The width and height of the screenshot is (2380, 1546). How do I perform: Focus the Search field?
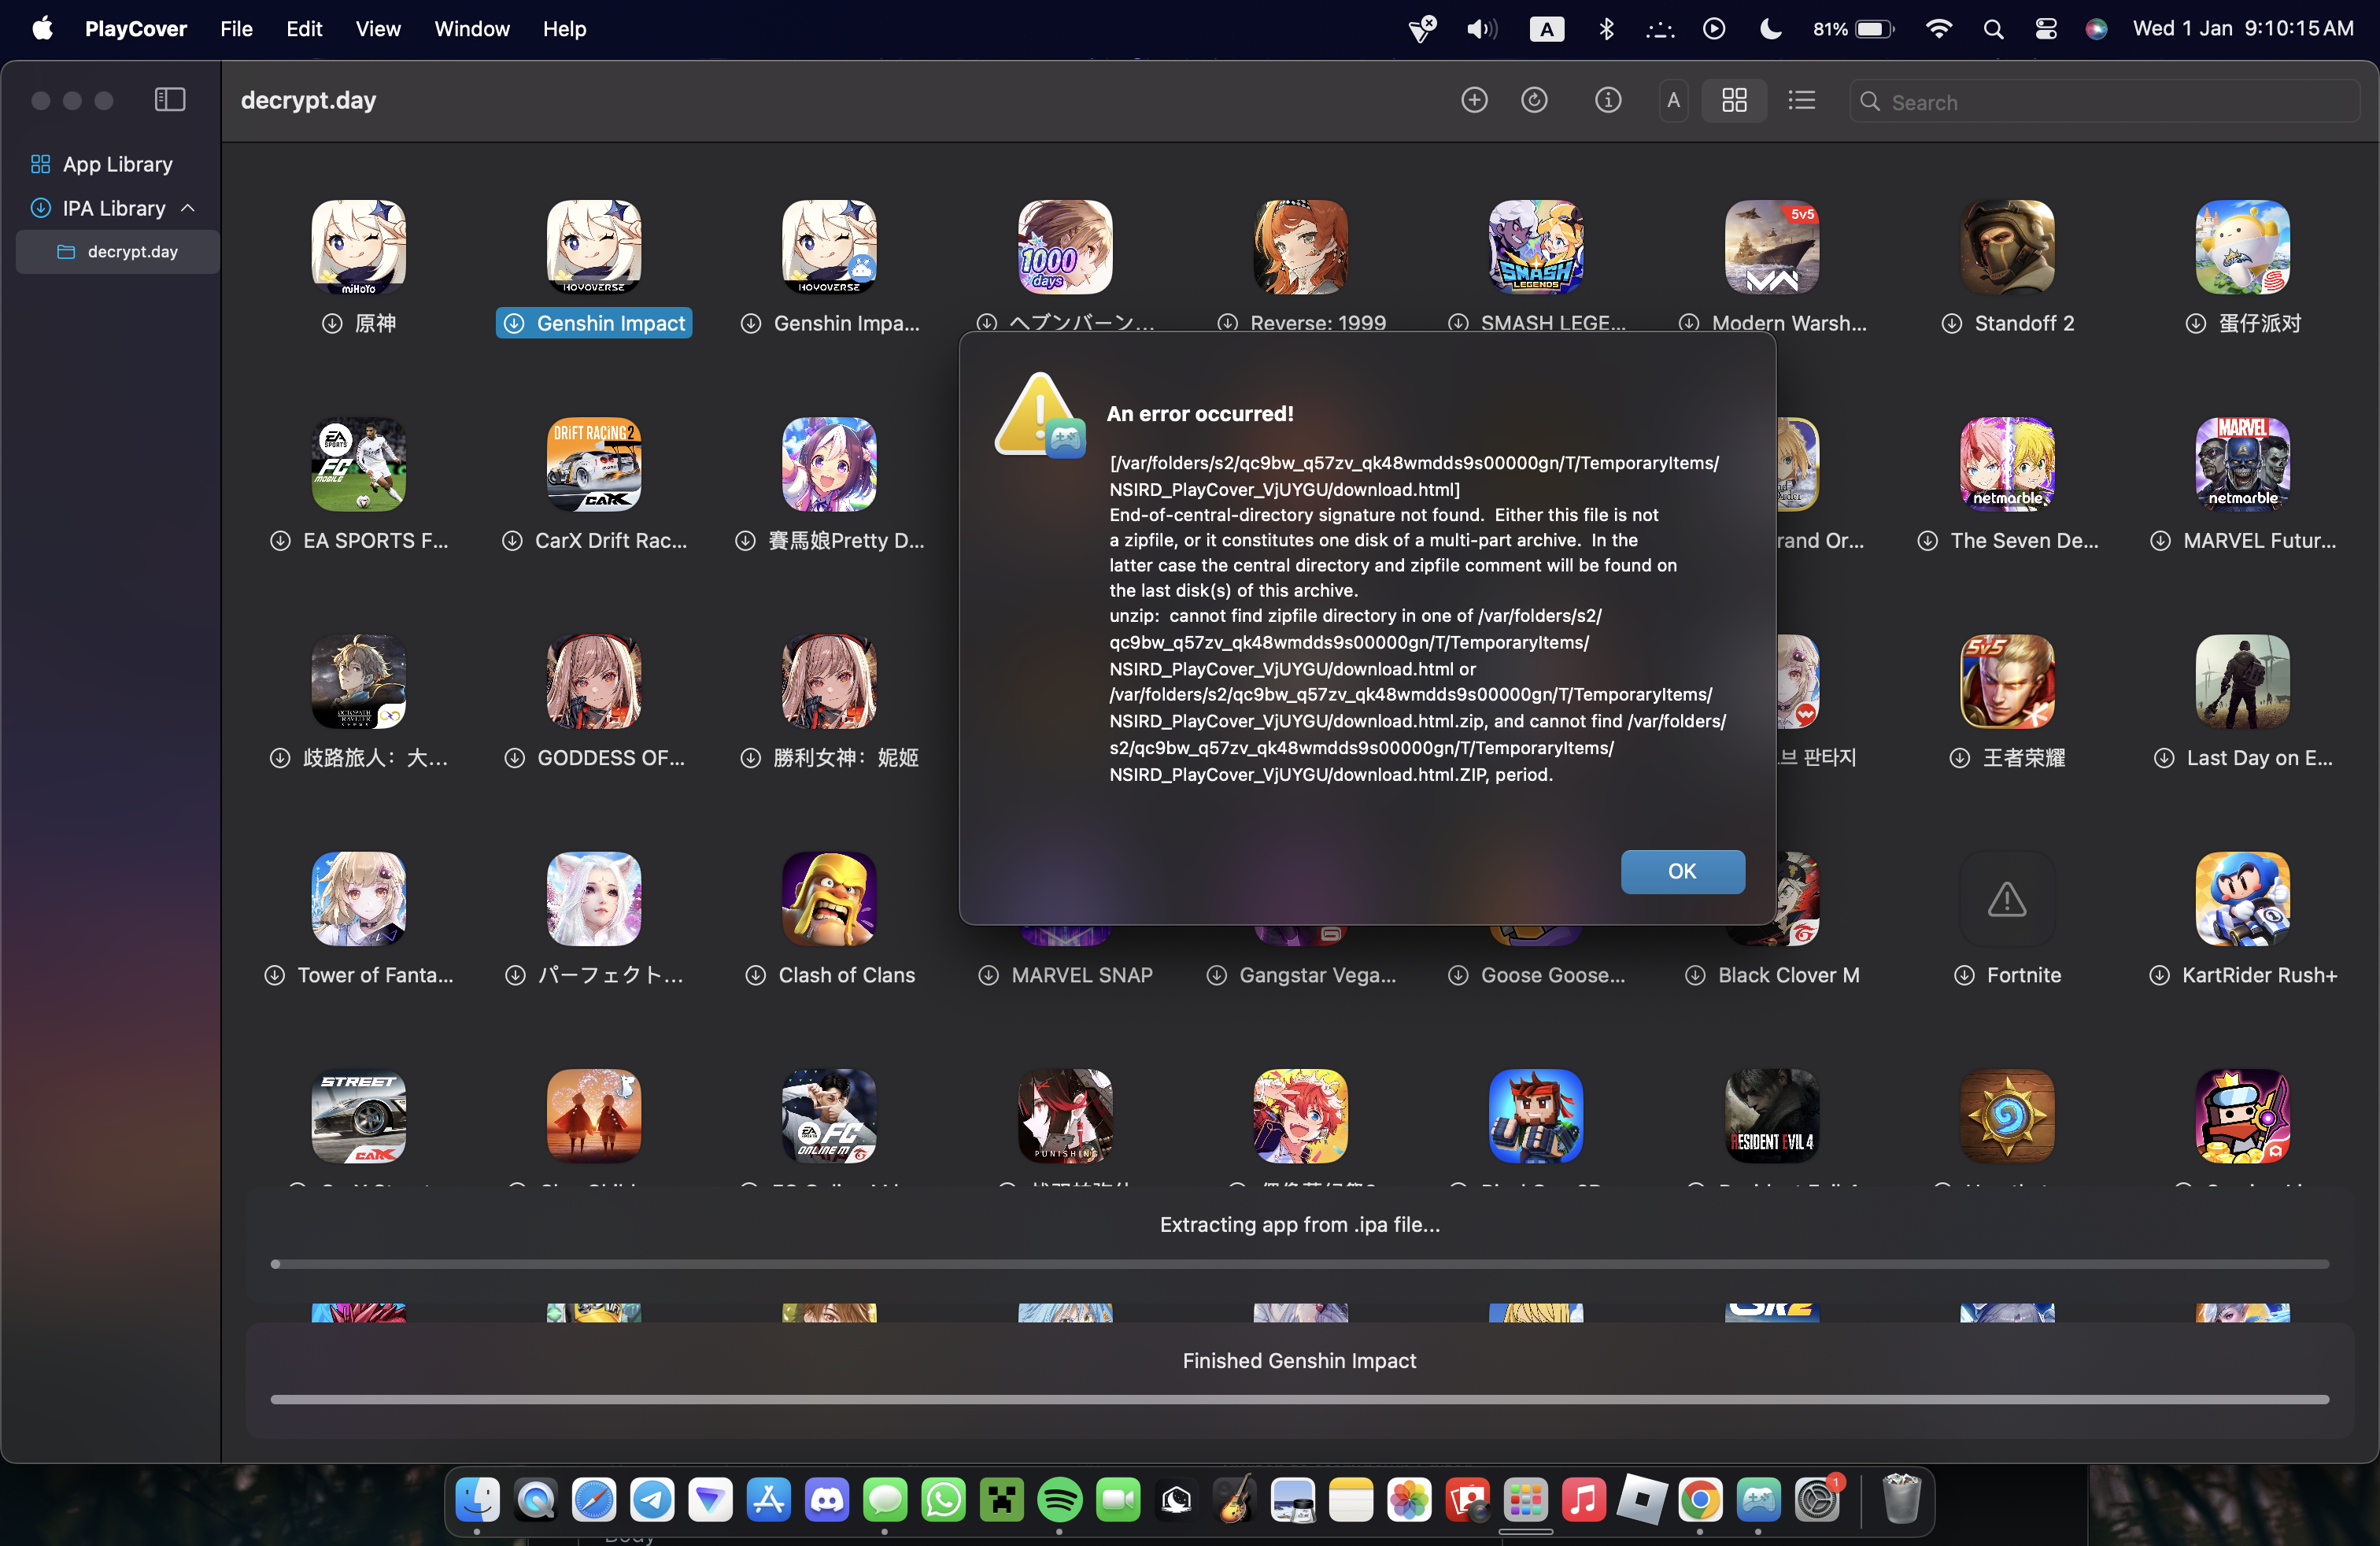(2104, 102)
